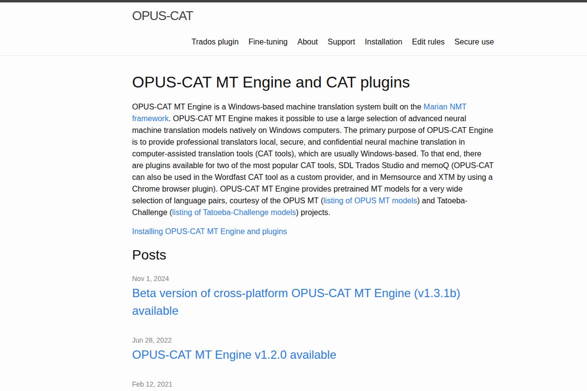The image size is (587, 391).
Task: Open the Trados plugin page
Action: coord(215,42)
